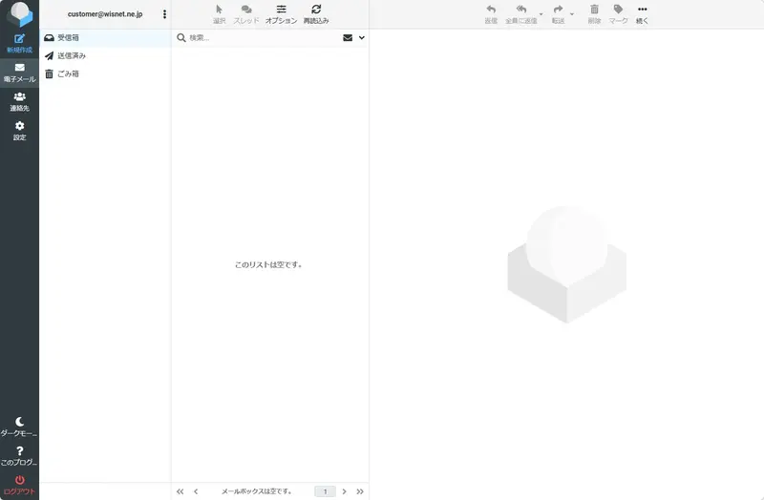Image resolution: width=764 pixels, height=500 pixels.
Task: Open the 転送 forward dropdown arrow
Action: [572, 14]
